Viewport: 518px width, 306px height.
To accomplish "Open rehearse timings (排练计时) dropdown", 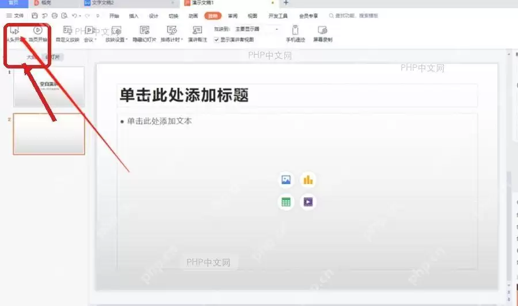I will pos(172,34).
